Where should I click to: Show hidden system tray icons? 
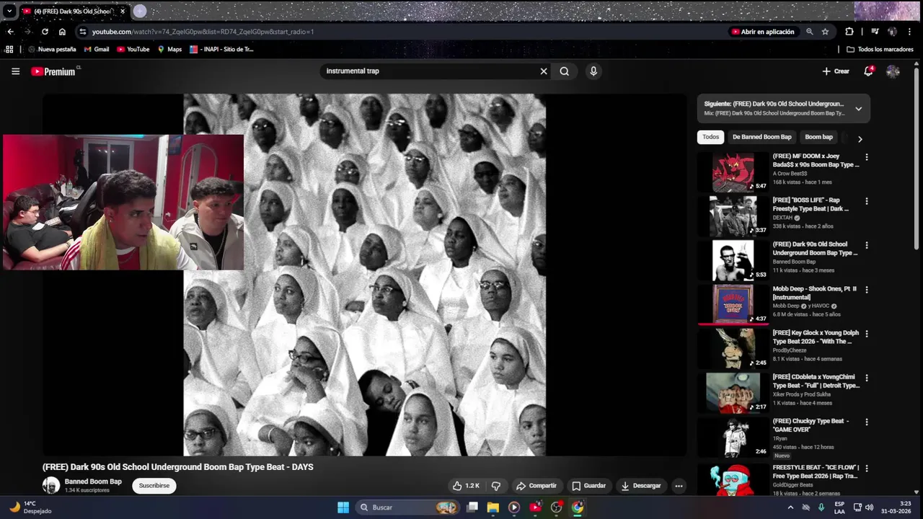tap(790, 507)
